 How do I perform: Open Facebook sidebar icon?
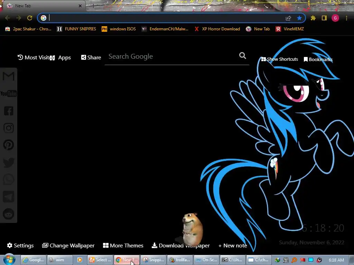(9, 111)
